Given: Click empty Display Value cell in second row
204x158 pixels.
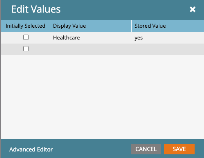Looking at the screenshot, I should click(x=91, y=49).
